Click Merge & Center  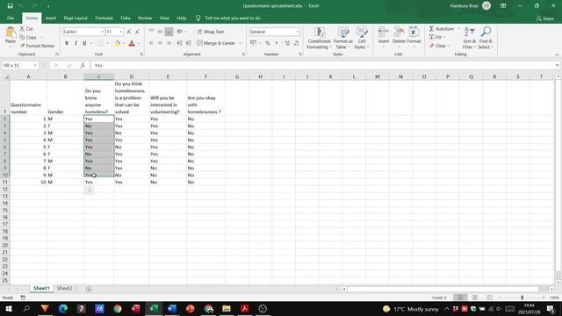click(216, 43)
